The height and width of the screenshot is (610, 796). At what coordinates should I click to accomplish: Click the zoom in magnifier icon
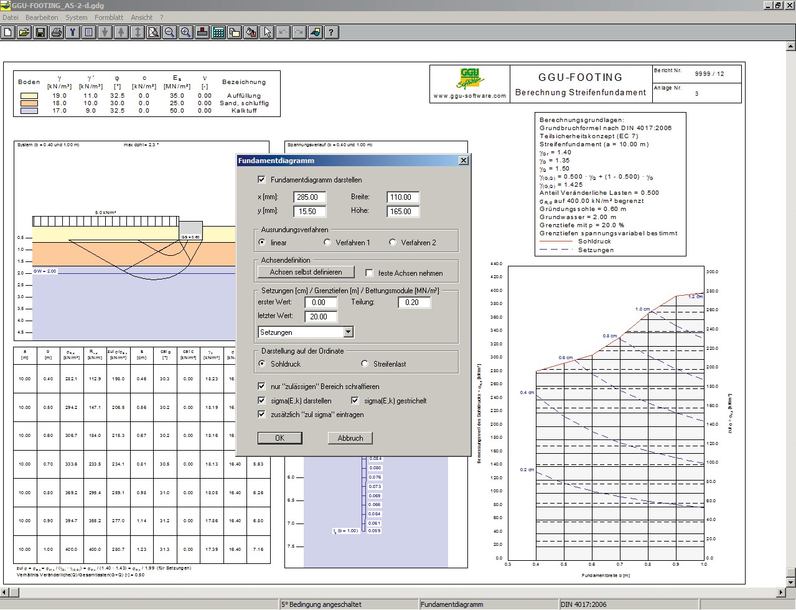tap(186, 32)
